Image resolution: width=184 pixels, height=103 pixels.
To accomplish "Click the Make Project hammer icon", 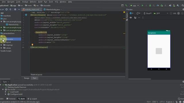I will [126, 5].
